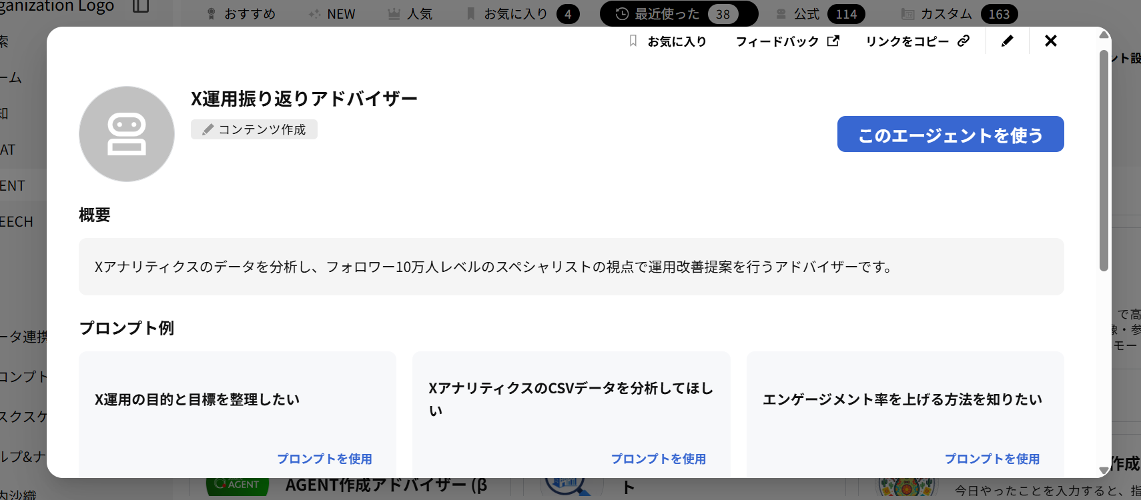Click the external-link icon beside フィードバック
1141x500 pixels.
(x=833, y=41)
